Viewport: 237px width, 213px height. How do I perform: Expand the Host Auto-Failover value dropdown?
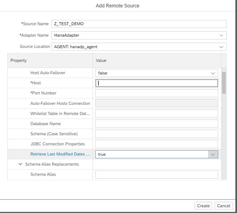coord(213,73)
